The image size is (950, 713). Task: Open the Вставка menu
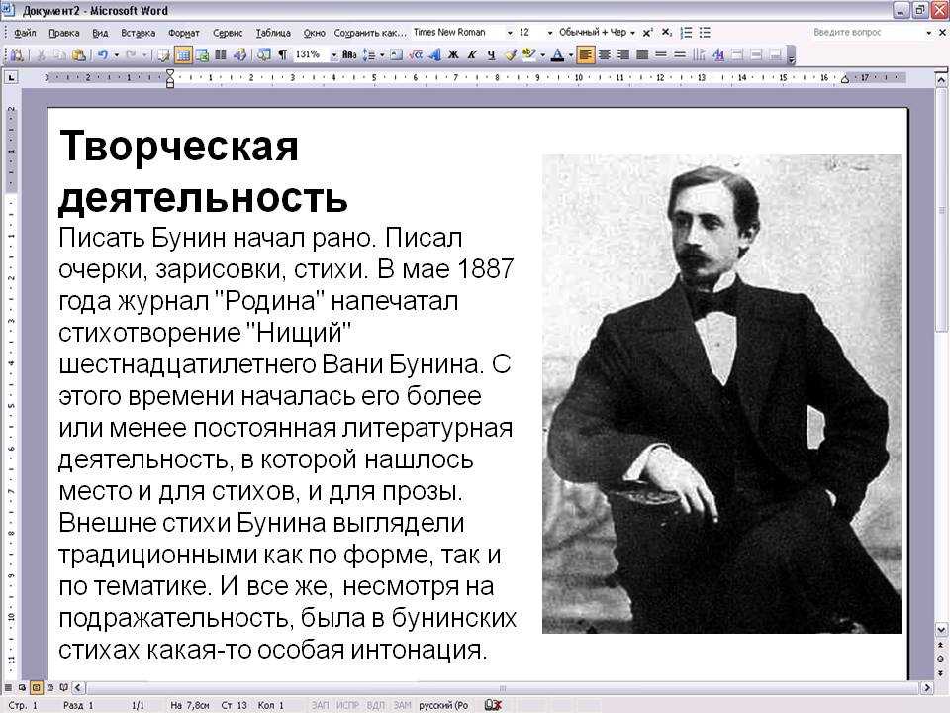[139, 33]
